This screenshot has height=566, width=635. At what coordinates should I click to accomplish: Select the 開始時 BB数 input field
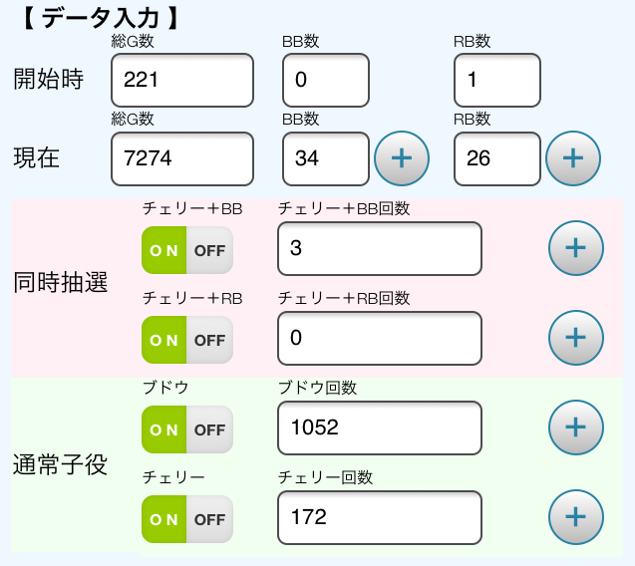[x=326, y=80]
